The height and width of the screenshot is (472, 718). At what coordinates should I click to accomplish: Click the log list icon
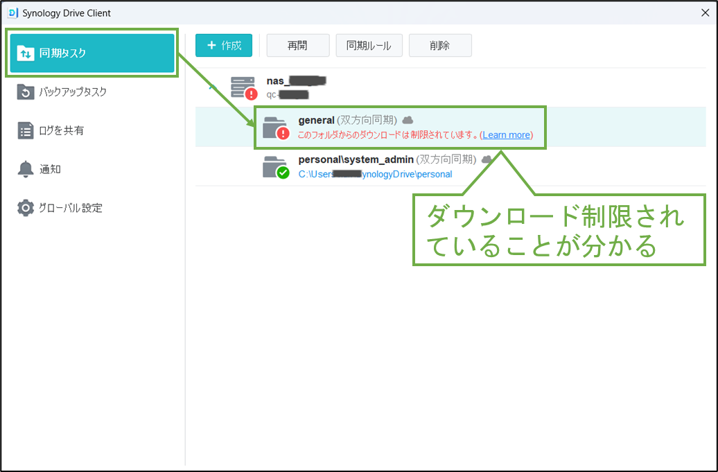point(25,130)
